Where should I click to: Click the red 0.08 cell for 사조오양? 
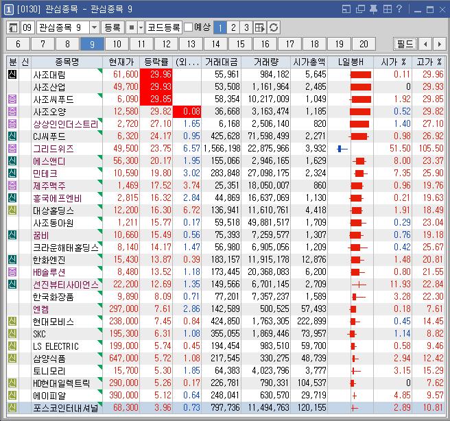[x=187, y=112]
